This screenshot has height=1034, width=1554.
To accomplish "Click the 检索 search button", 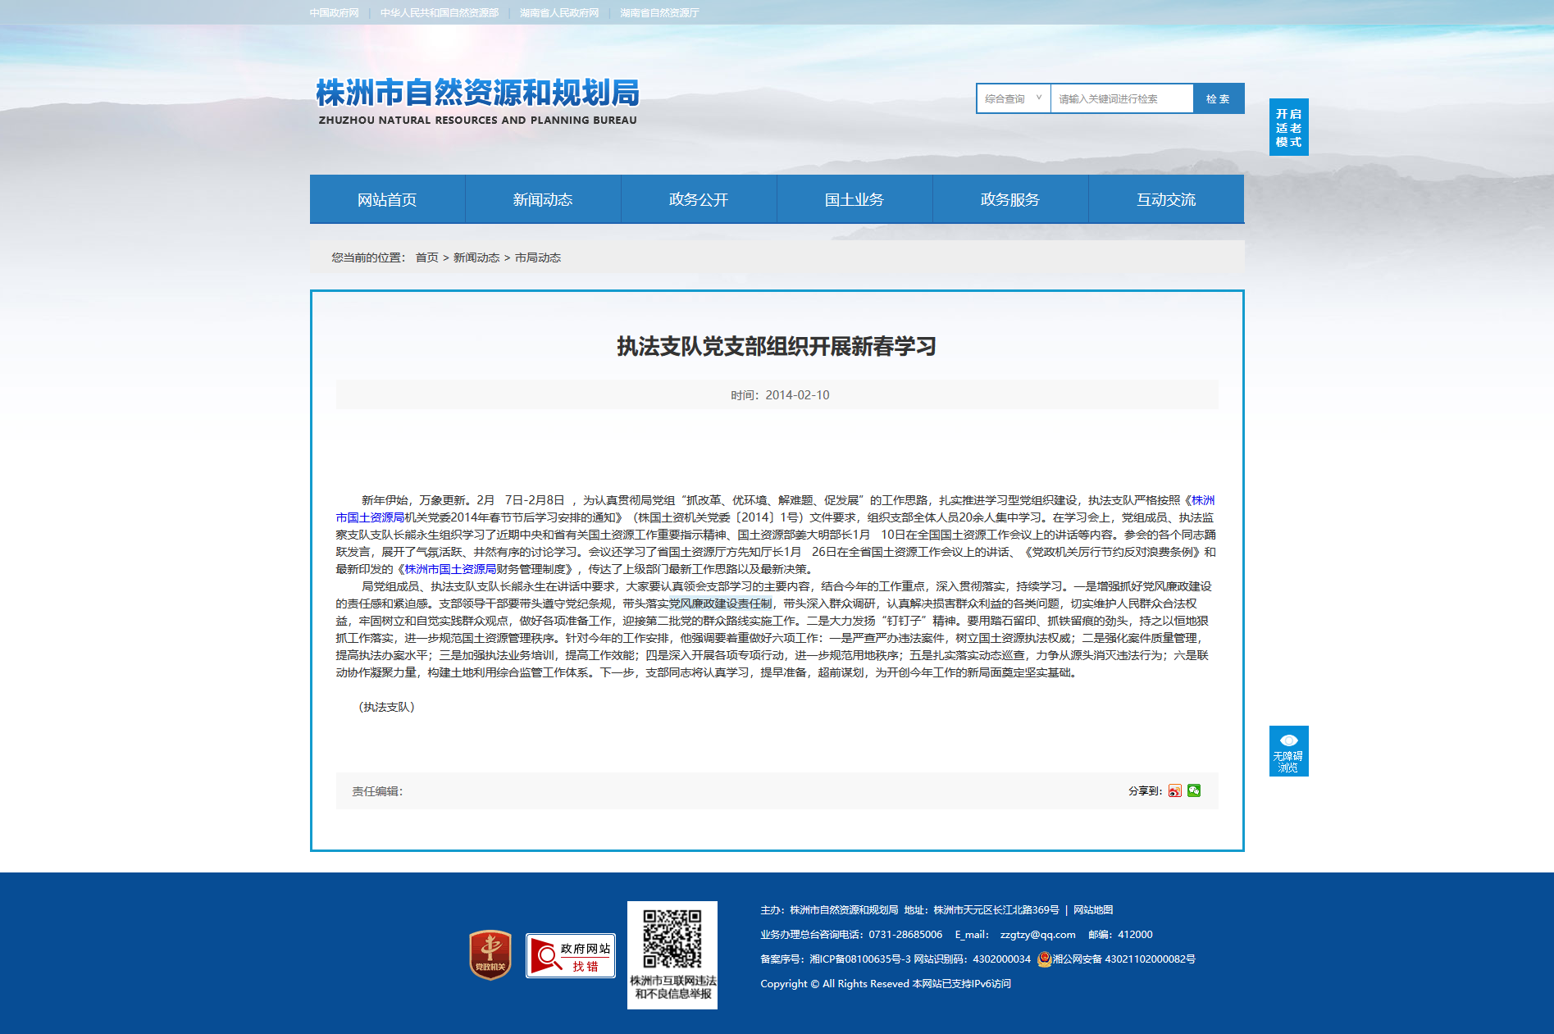I will pos(1219,98).
